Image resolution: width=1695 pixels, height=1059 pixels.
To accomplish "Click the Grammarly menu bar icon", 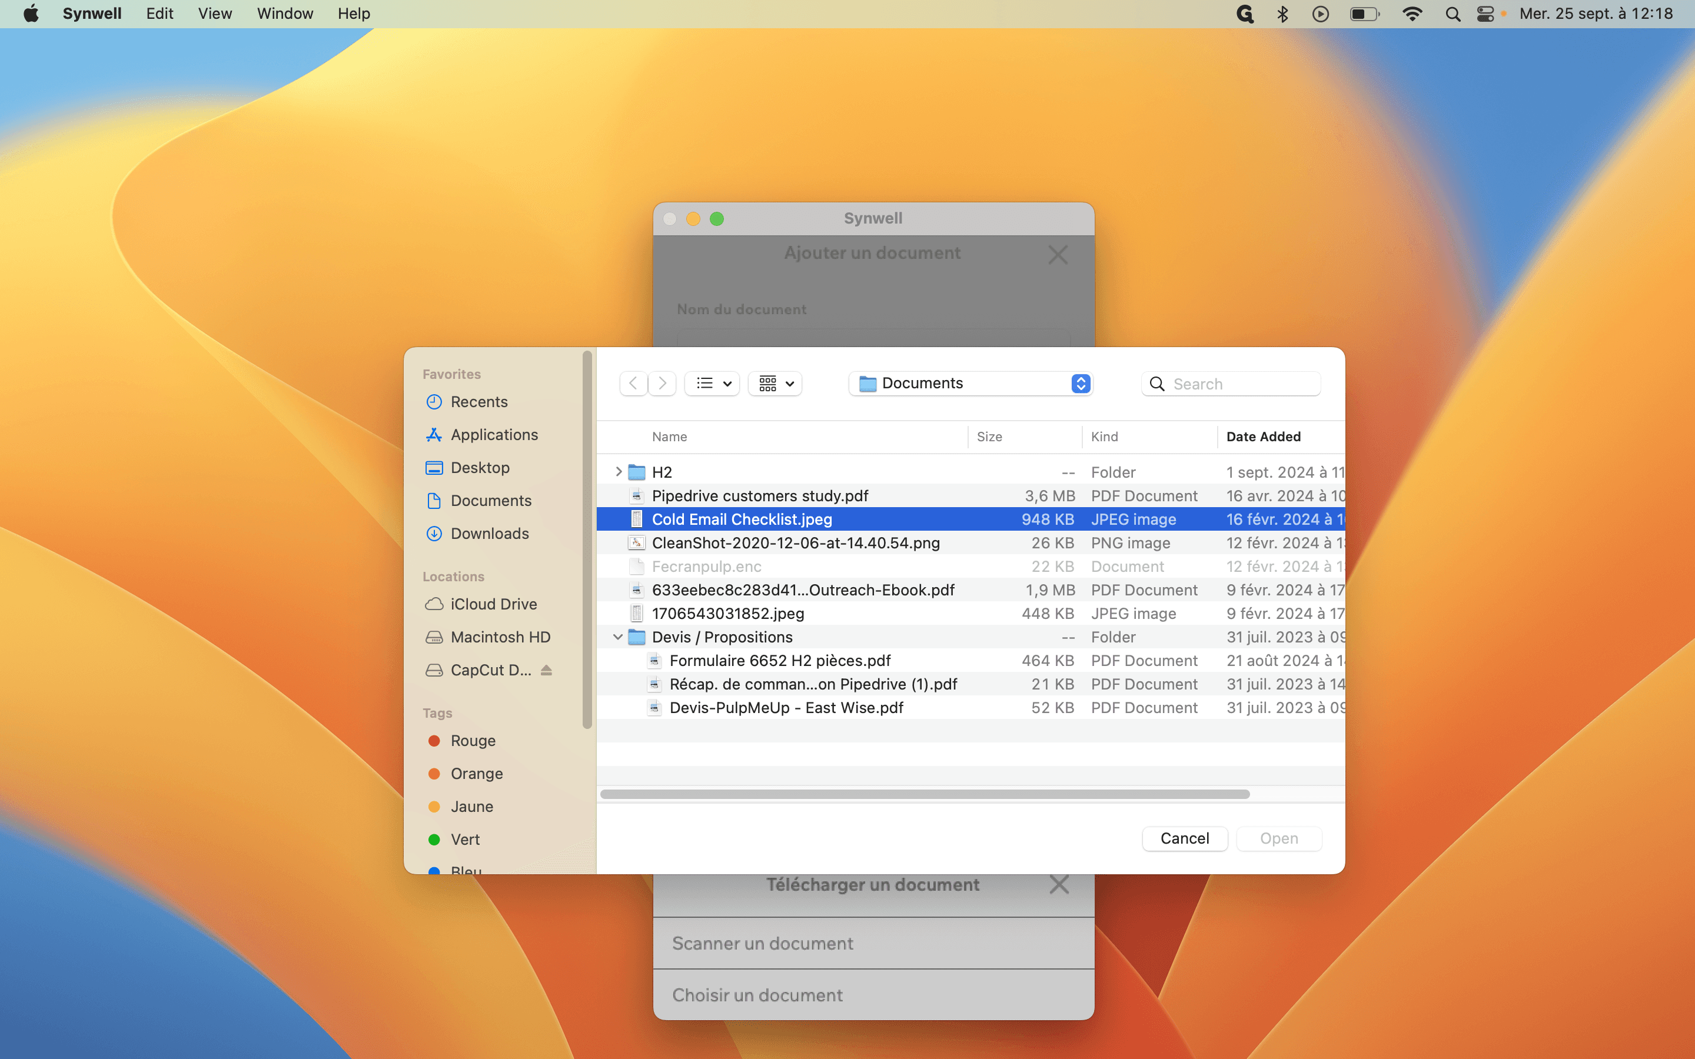I will click(x=1245, y=14).
